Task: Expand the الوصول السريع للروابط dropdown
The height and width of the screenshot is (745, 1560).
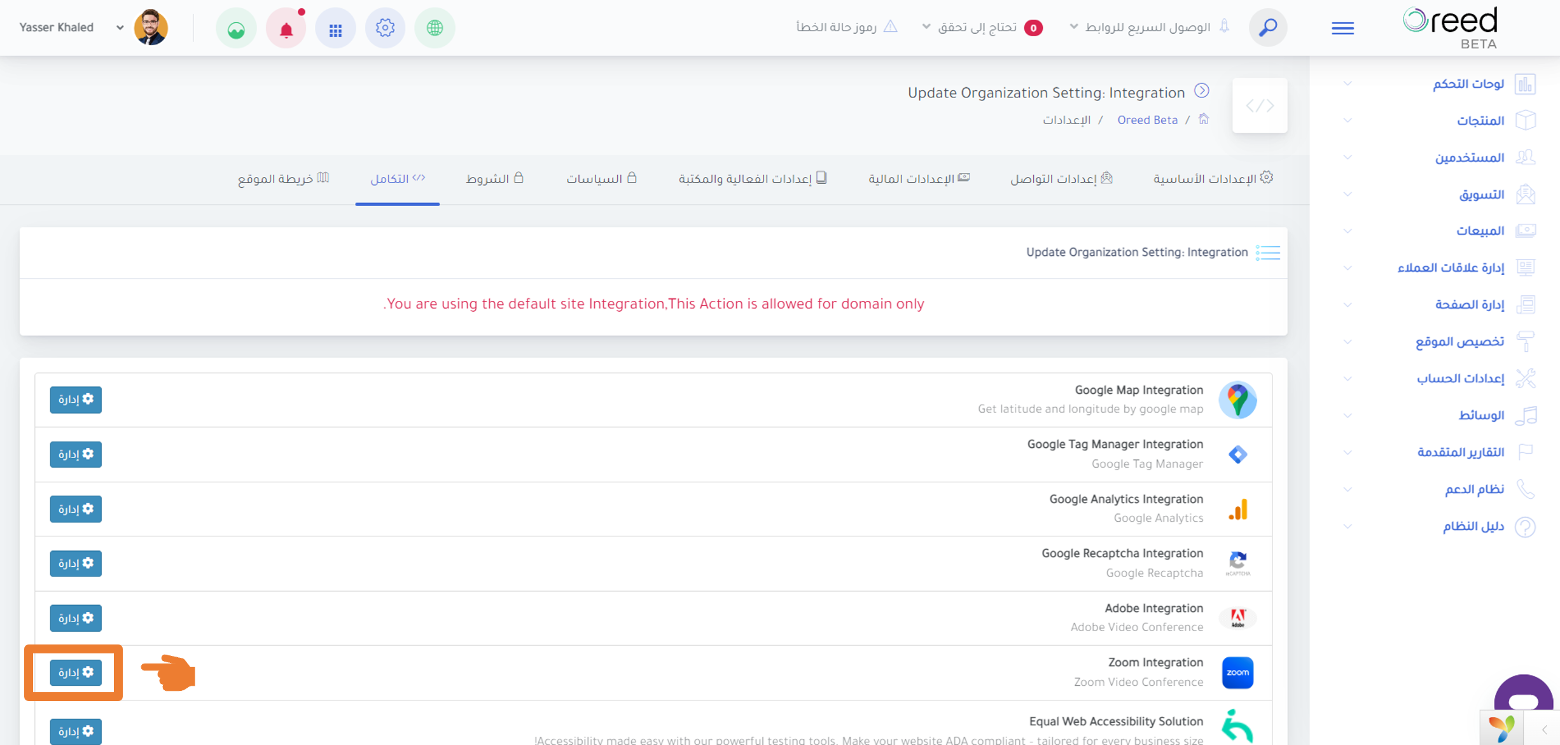Action: click(1150, 27)
